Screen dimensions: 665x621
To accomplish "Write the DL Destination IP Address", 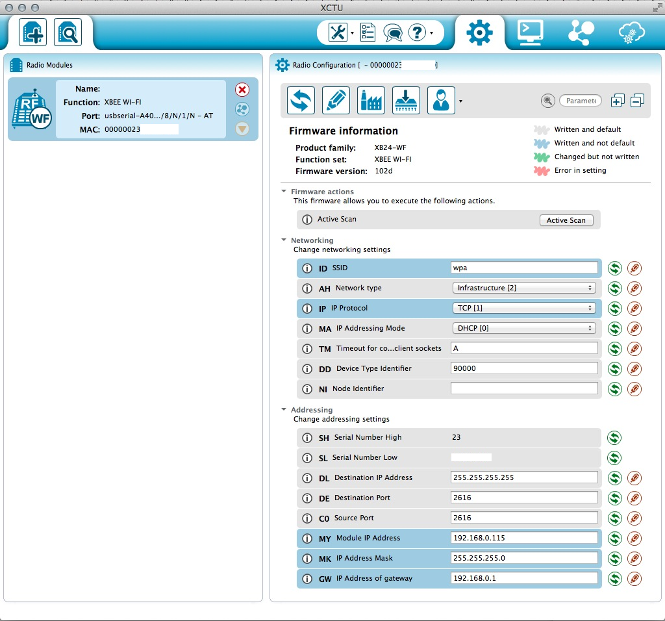I will click(x=634, y=478).
